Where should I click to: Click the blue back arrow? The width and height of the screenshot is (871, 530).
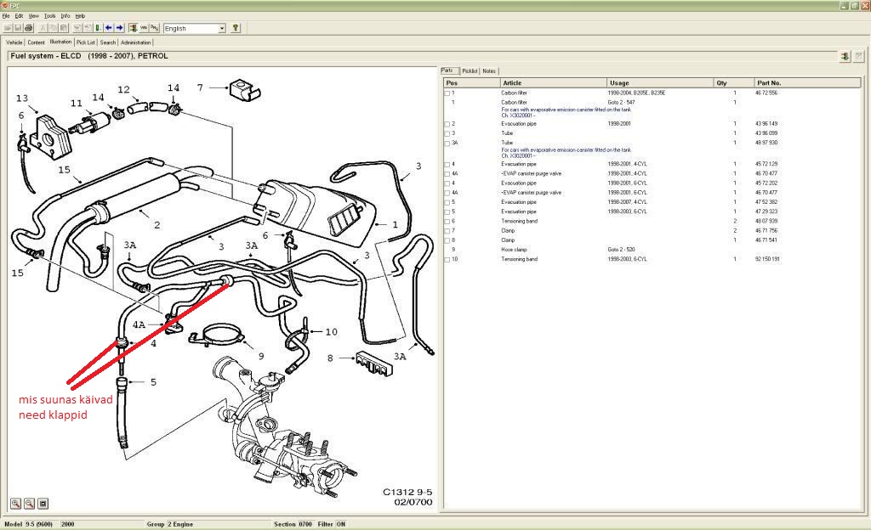[x=109, y=28]
